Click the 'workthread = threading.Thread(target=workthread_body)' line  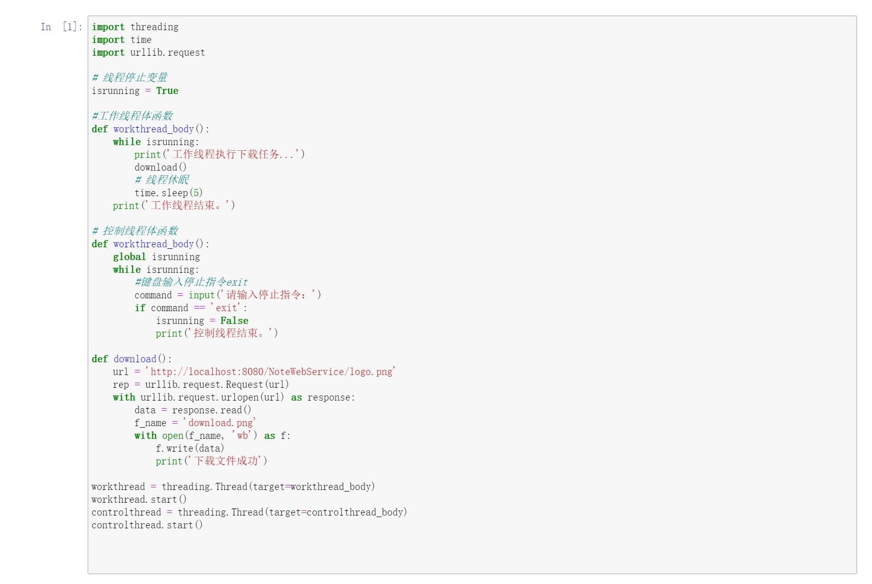coord(233,486)
